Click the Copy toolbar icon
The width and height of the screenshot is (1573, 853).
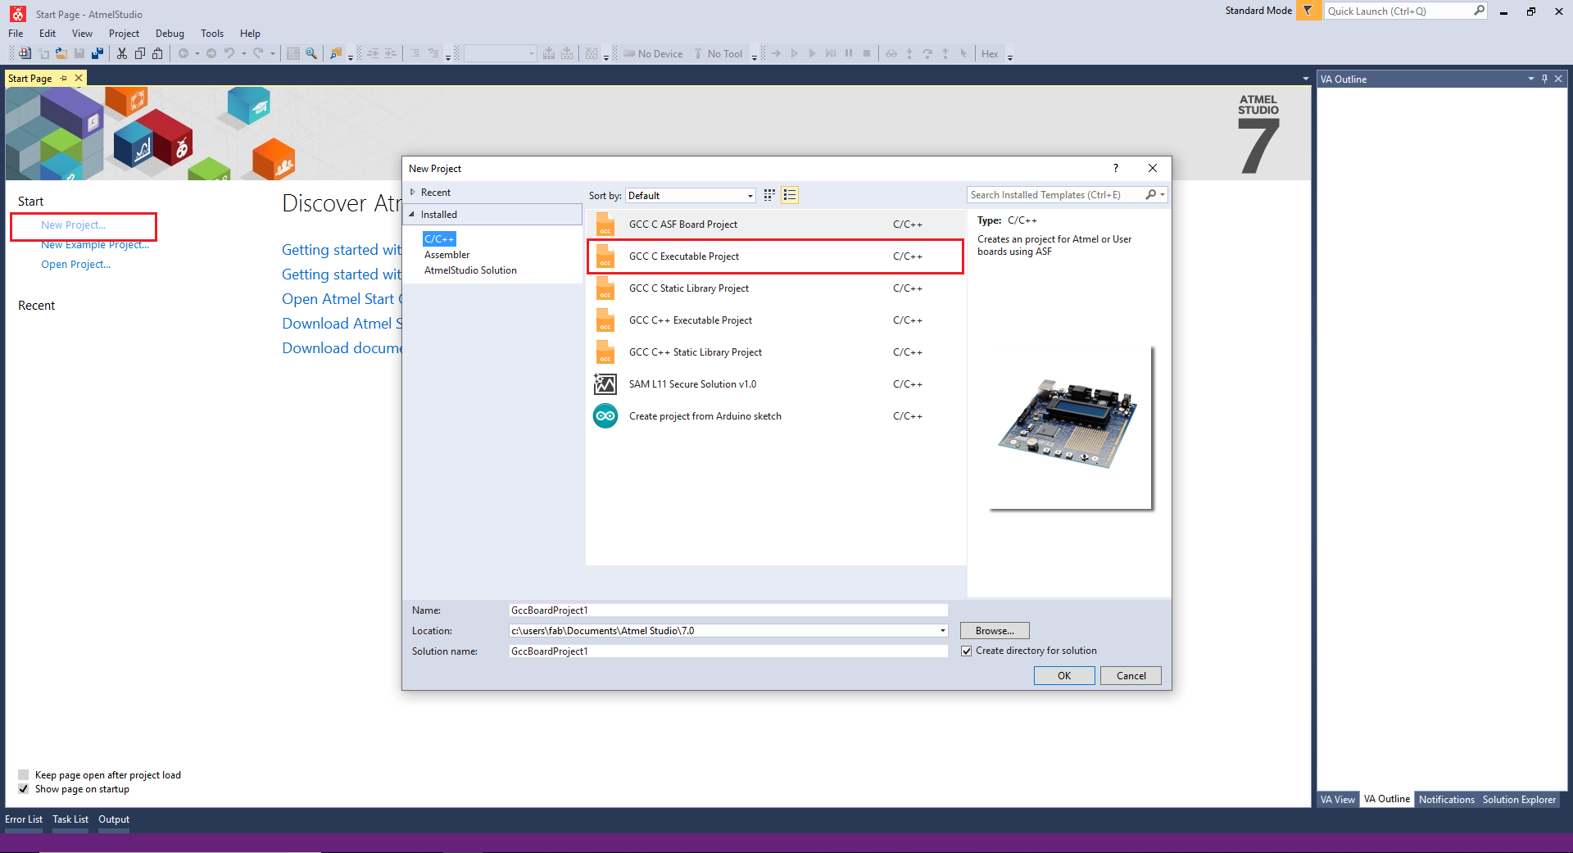click(140, 54)
